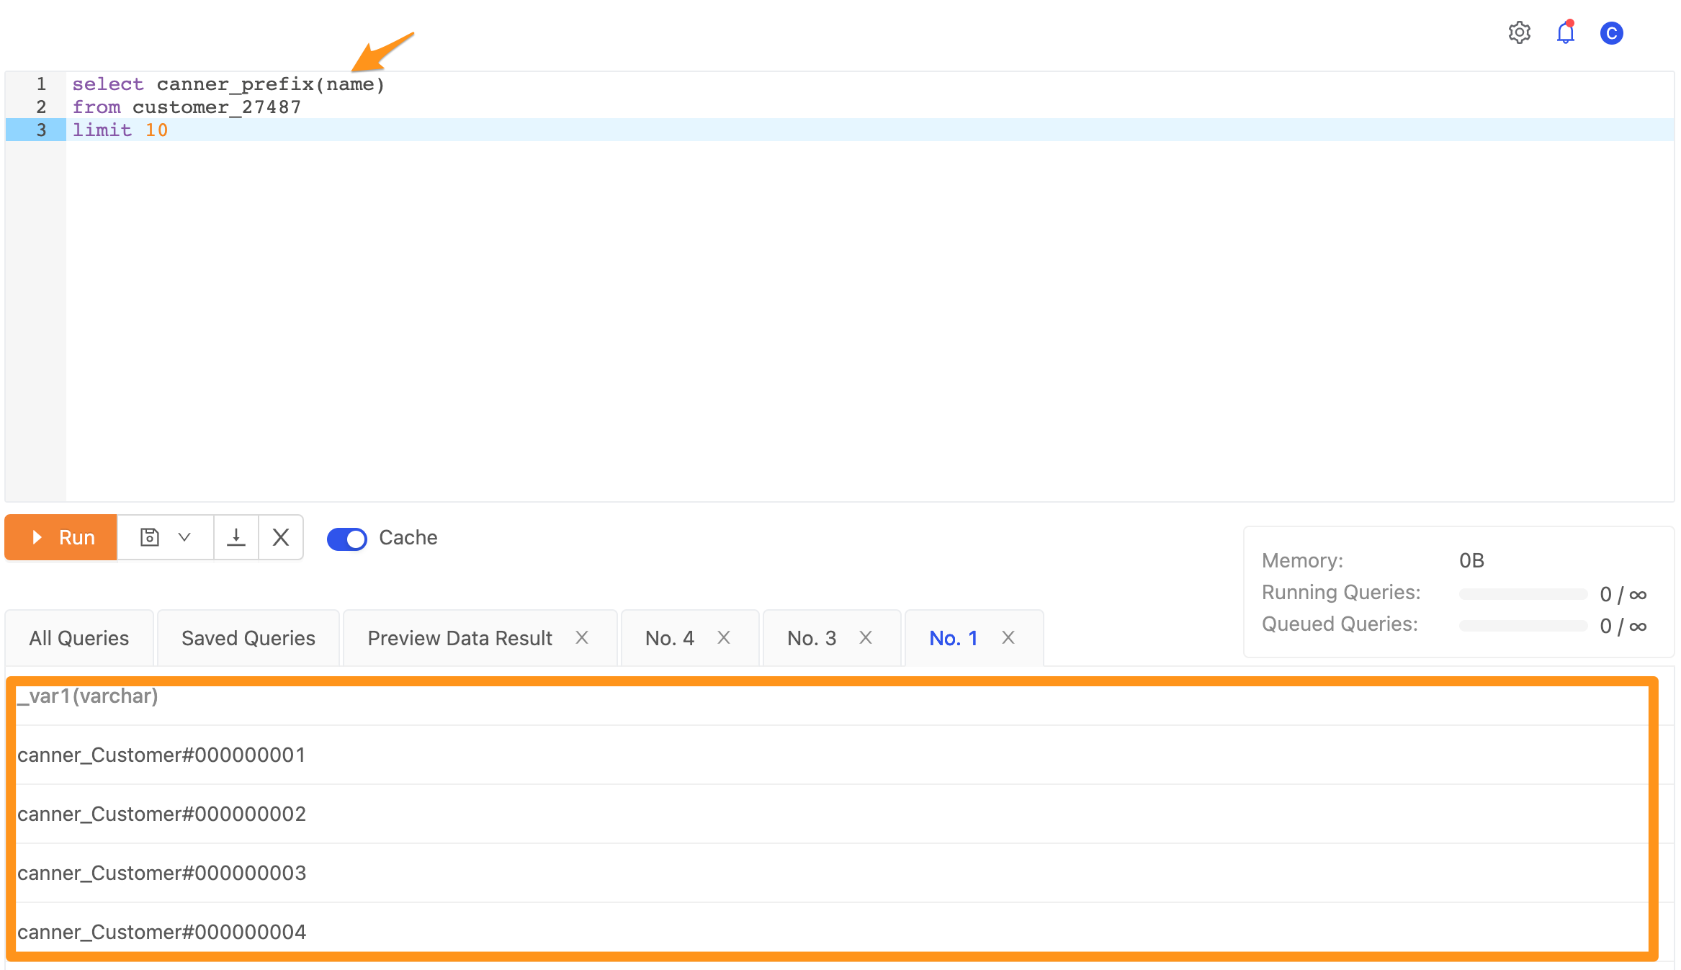Open the No. 4 result tab
Image resolution: width=1681 pixels, height=970 pixels.
click(x=670, y=638)
